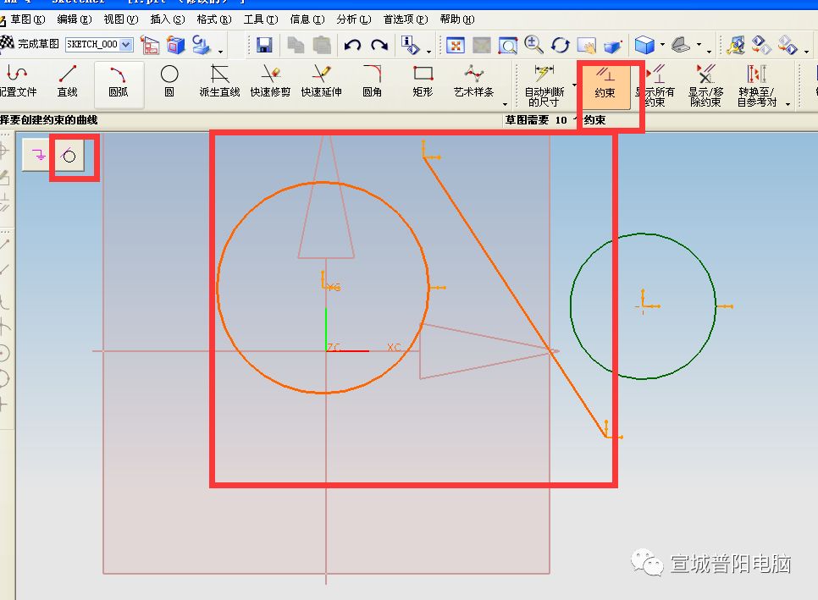Expand the constraint toolbar options arrow after 转换至
Screen dimensions: 818x600
(x=788, y=104)
